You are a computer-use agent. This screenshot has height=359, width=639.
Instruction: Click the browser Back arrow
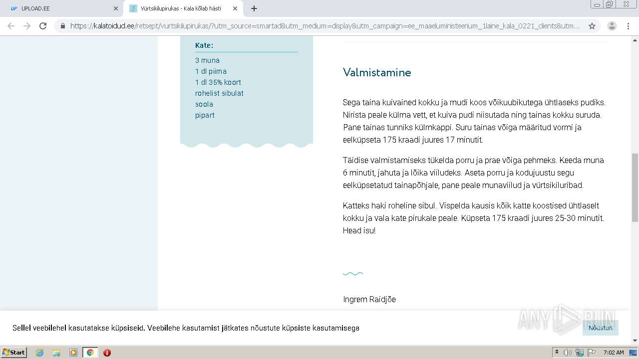[x=11, y=26]
